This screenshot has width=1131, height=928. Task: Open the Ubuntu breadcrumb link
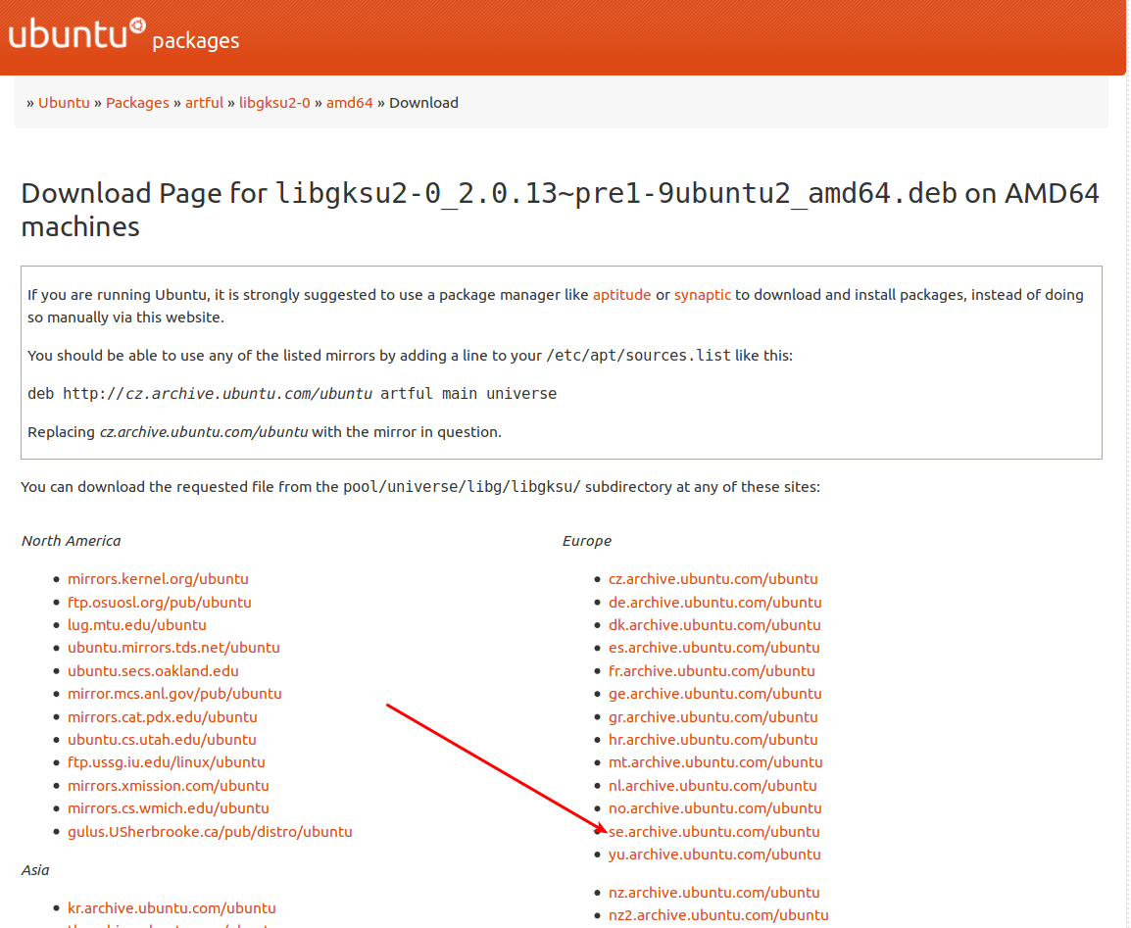64,102
